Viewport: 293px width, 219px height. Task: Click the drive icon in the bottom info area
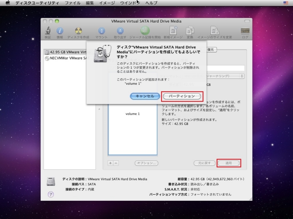[51, 182]
